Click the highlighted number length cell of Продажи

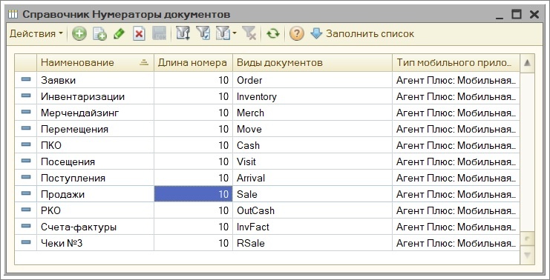pos(193,194)
